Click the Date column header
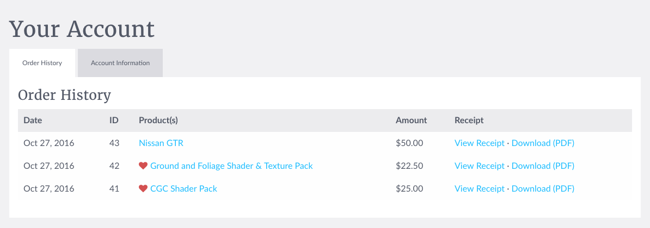650x228 pixels. 33,121
